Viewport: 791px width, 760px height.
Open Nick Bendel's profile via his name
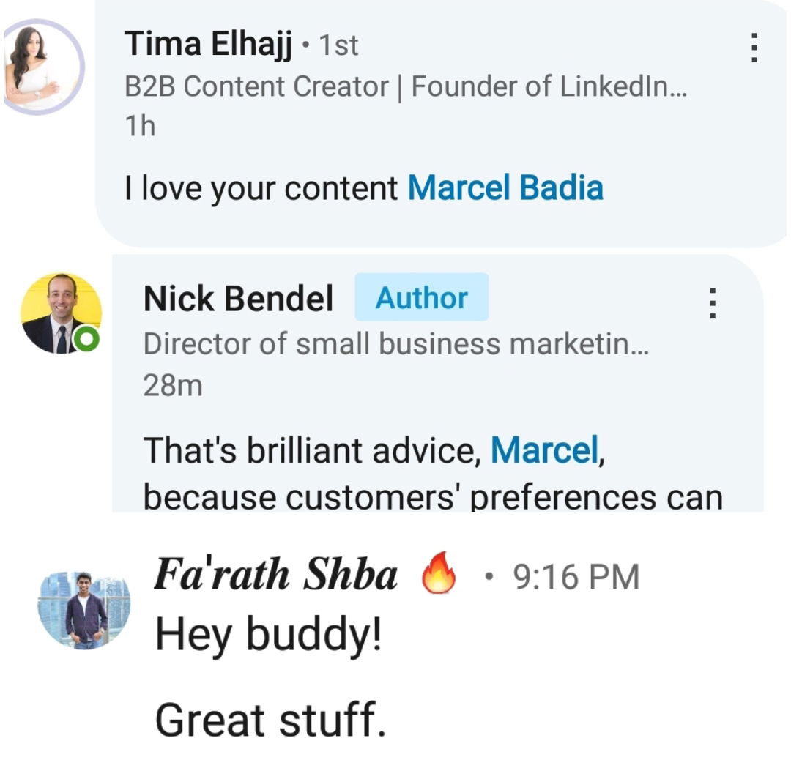pyautogui.click(x=238, y=299)
